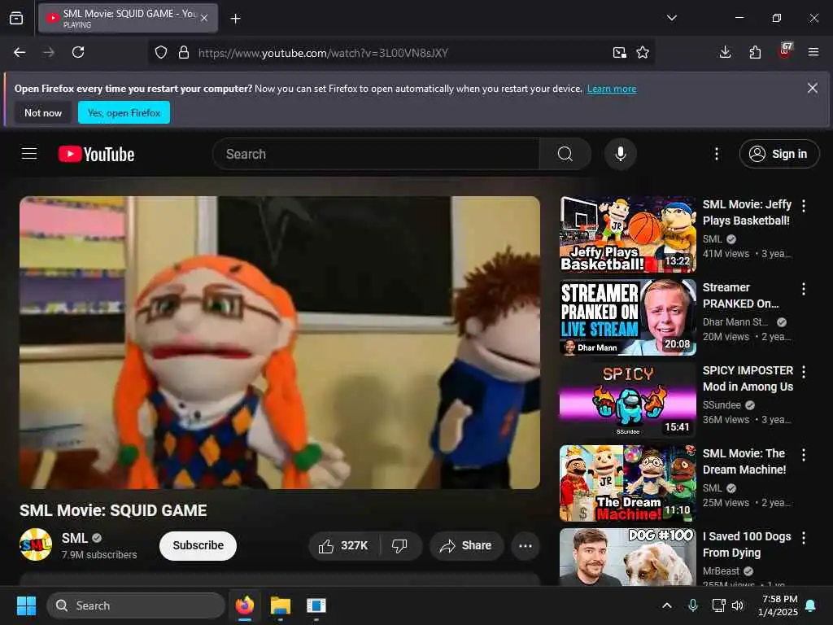
Task: Click the YouTube search magnifier button
Action: point(565,154)
